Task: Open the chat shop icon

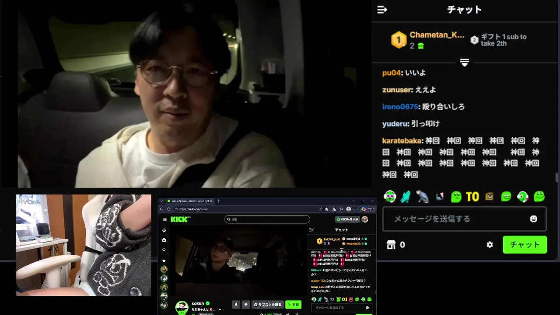Action: point(391,245)
